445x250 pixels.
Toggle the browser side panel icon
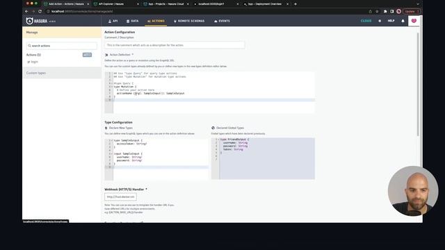[392, 11]
